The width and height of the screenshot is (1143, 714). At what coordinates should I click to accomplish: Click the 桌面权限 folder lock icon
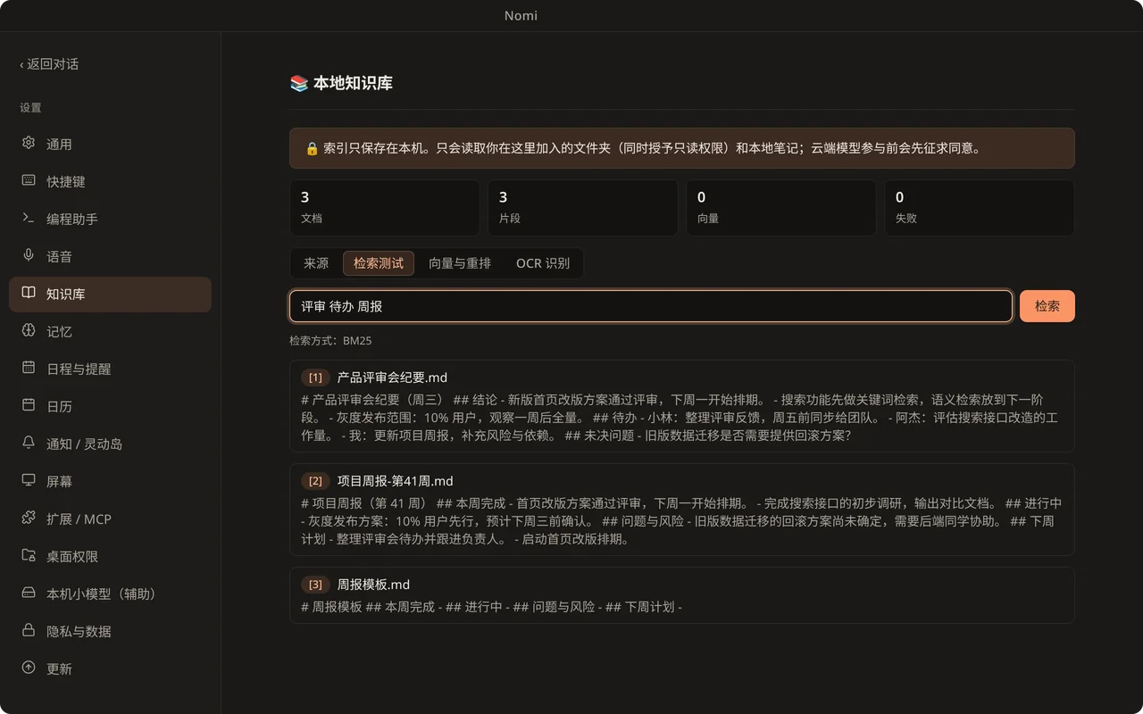point(29,556)
